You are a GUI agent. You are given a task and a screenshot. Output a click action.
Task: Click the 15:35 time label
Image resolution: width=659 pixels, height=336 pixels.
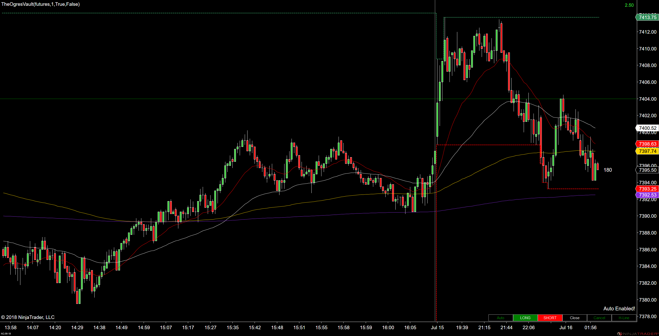[x=233, y=327]
